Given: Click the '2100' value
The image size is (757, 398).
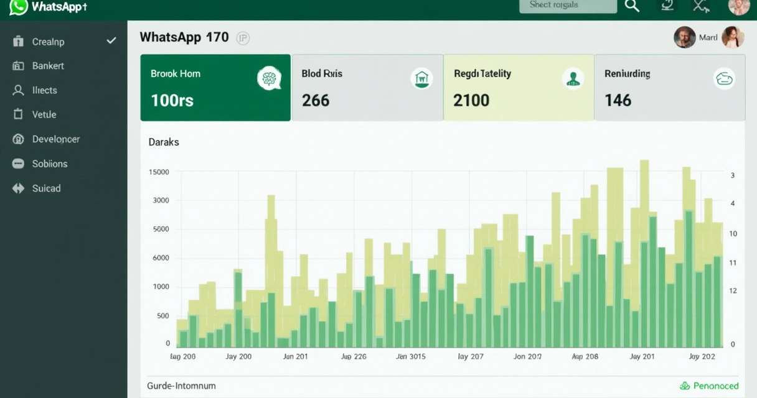Looking at the screenshot, I should point(471,100).
